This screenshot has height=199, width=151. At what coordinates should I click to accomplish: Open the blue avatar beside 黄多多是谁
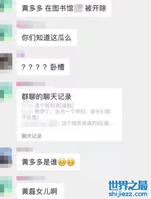point(6,157)
